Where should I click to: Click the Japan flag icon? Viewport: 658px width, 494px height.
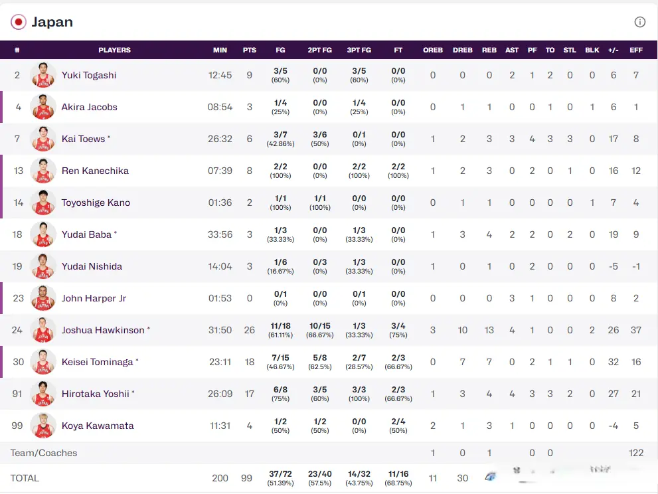[x=19, y=22]
